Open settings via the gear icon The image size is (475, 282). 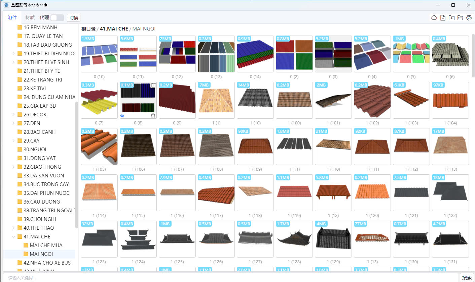tap(469, 18)
